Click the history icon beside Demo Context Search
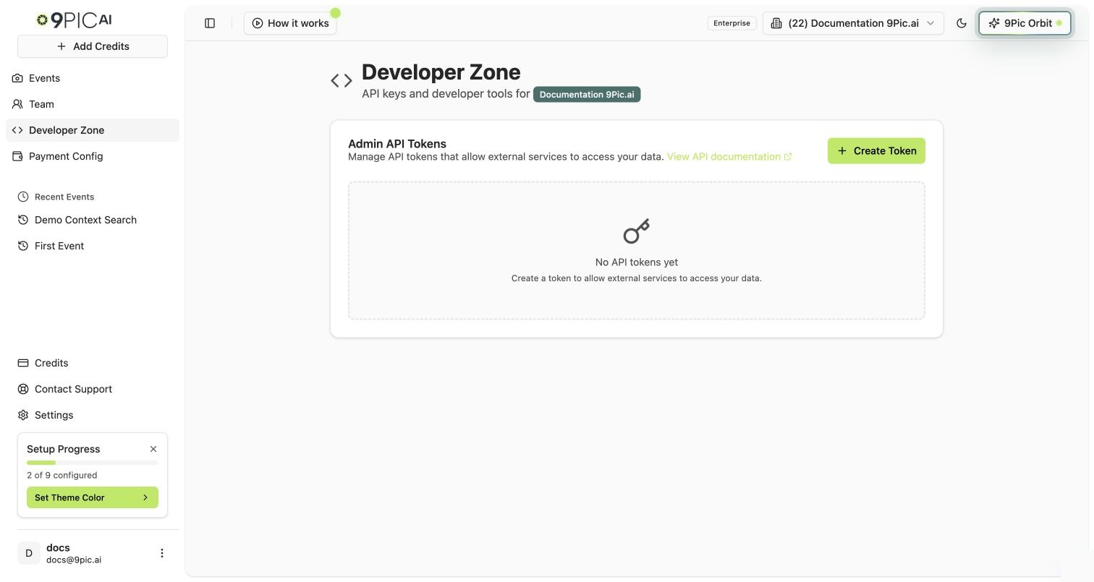This screenshot has height=582, width=1094. (x=23, y=220)
